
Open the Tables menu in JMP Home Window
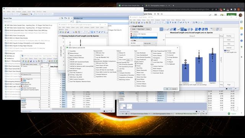[x=8, y=11]
